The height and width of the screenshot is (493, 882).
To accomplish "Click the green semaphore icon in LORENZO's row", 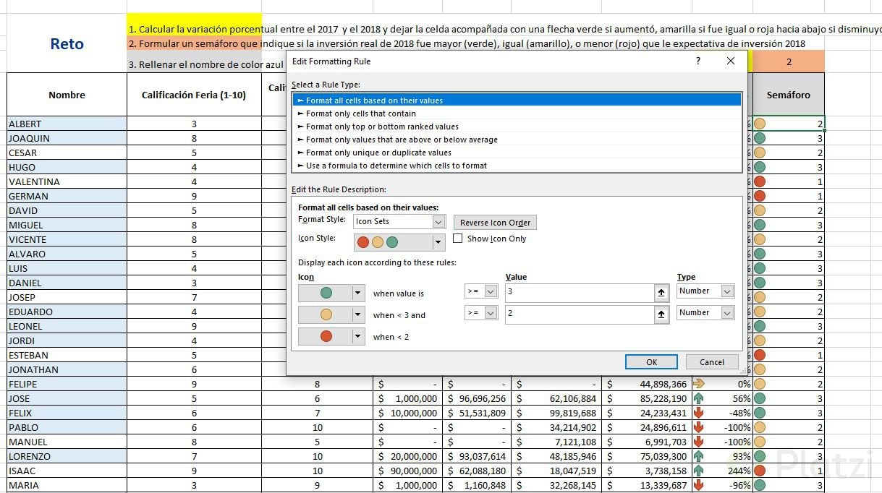I will pyautogui.click(x=760, y=456).
